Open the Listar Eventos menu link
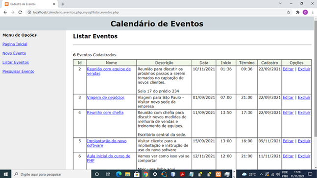The image size is (317, 178). (x=16, y=63)
